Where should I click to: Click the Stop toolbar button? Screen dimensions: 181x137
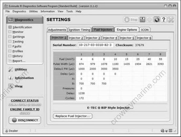click(131, 20)
